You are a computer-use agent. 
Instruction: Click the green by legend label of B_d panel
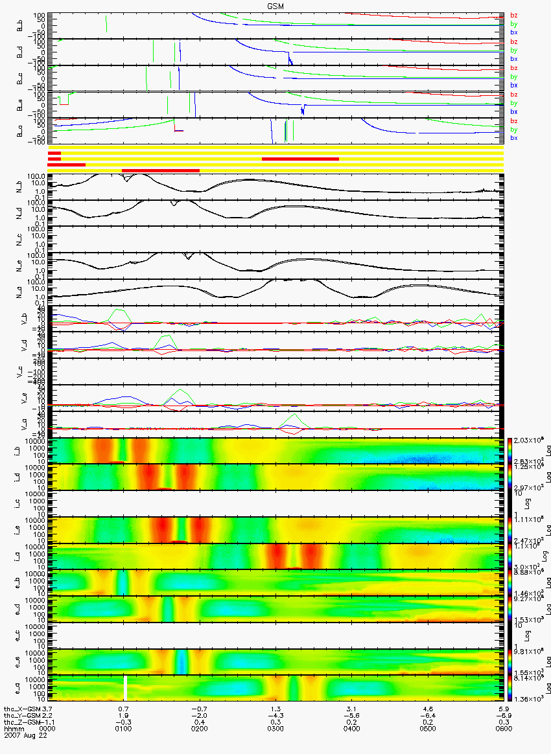pyautogui.click(x=514, y=50)
